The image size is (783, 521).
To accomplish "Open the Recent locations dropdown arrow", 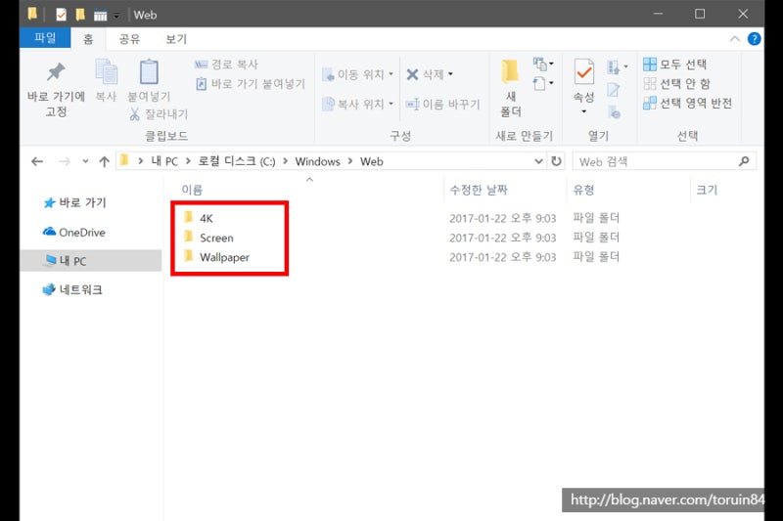I will 85,161.
